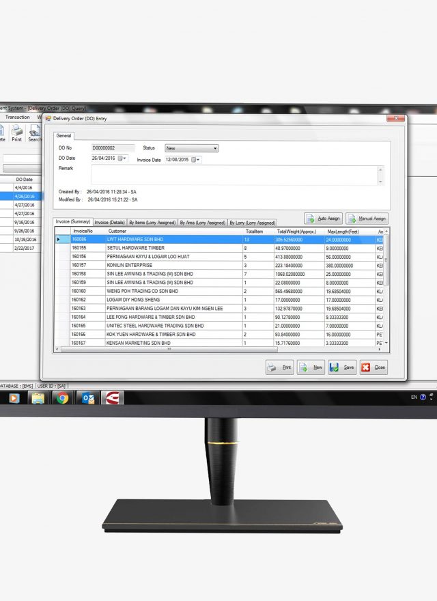The image size is (437, 601).
Task: Open the Transaction menu
Action: [x=17, y=117]
